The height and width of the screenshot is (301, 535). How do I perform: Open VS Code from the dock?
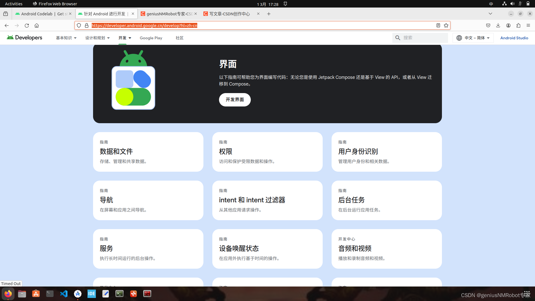click(x=64, y=293)
